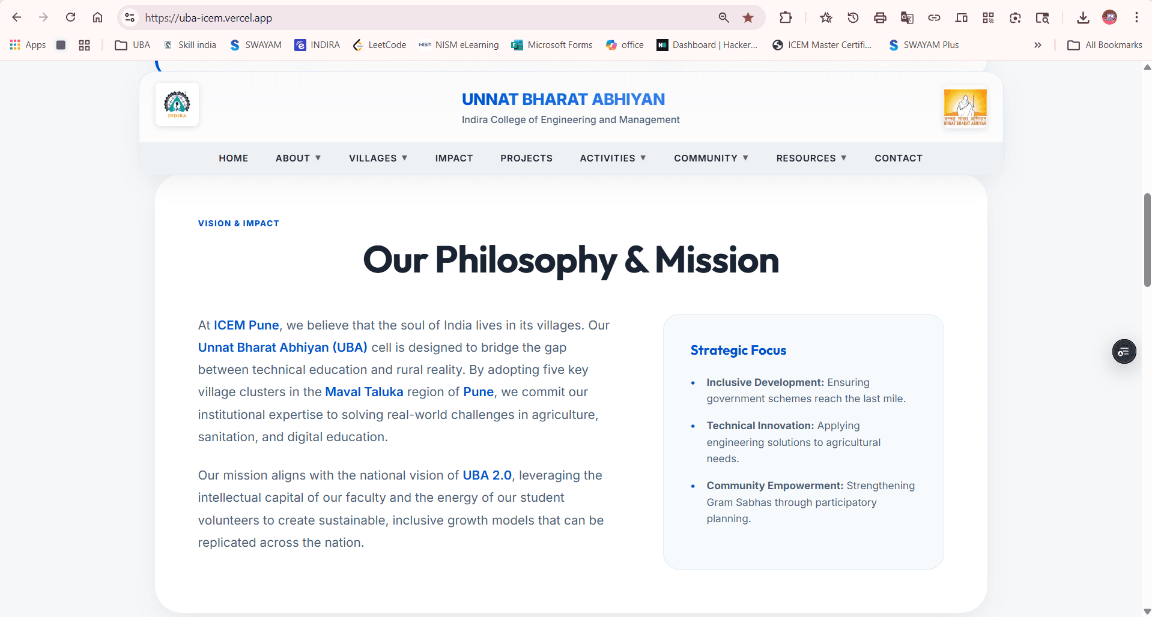The width and height of the screenshot is (1152, 617).
Task: Open the Extensions puzzle-piece icon
Action: pyautogui.click(x=786, y=17)
